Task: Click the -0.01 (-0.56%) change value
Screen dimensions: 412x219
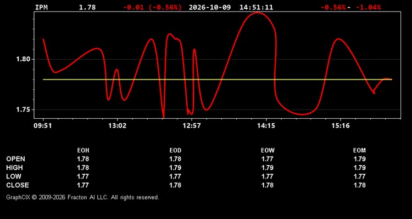Action: [152, 7]
